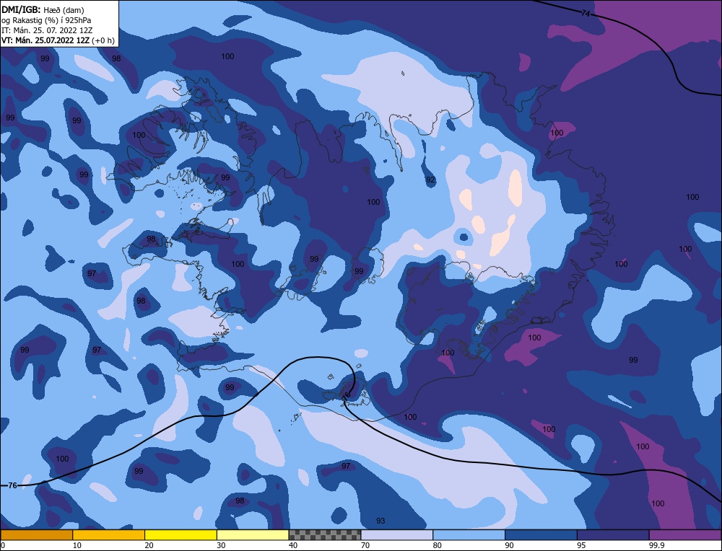Image resolution: width=722 pixels, height=551 pixels.
Task: Click the dark navy 95–99.9 legend swatch
Action: pyautogui.click(x=613, y=535)
